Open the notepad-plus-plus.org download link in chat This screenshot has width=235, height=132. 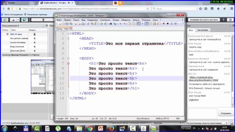pyautogui.click(x=203, y=78)
